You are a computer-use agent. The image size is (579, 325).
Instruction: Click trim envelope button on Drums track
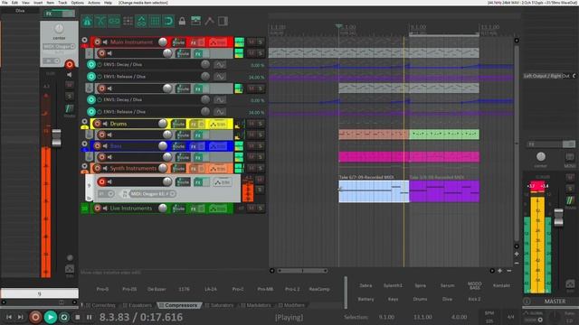pos(218,125)
